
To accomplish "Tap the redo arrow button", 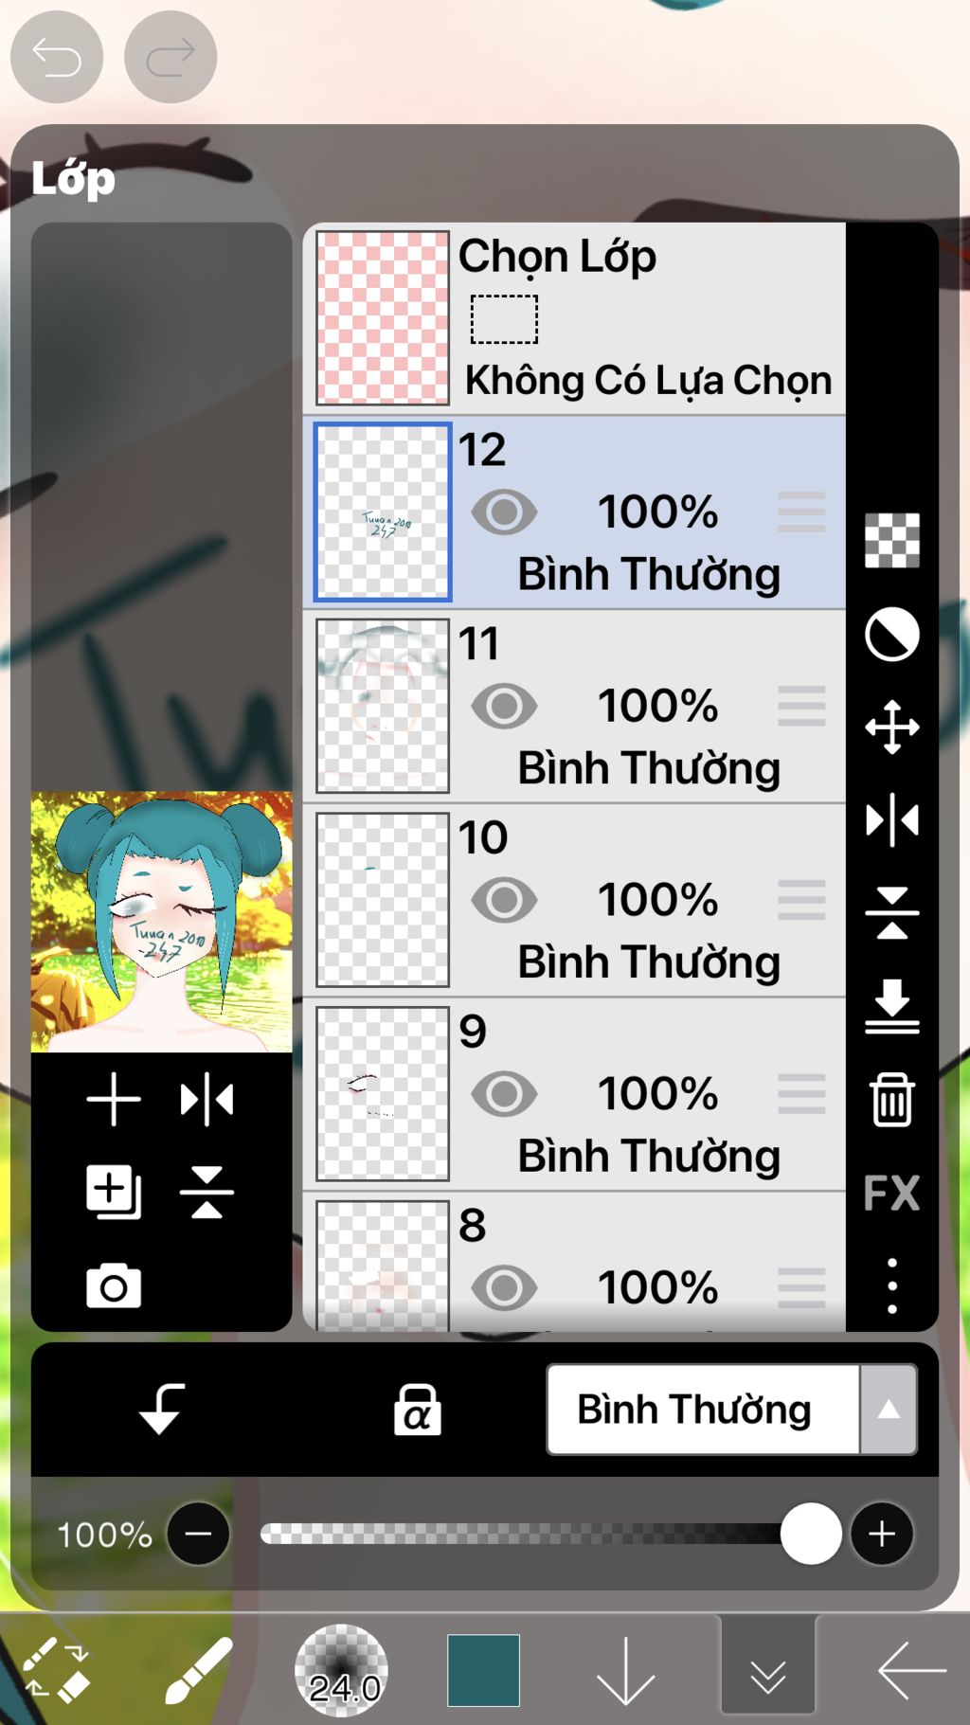I will point(171,57).
